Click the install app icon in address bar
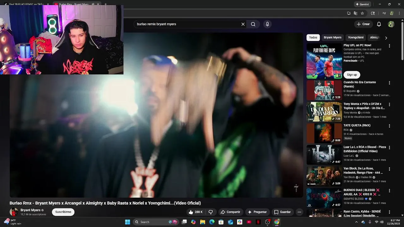404x227 pixels. (x=349, y=13)
